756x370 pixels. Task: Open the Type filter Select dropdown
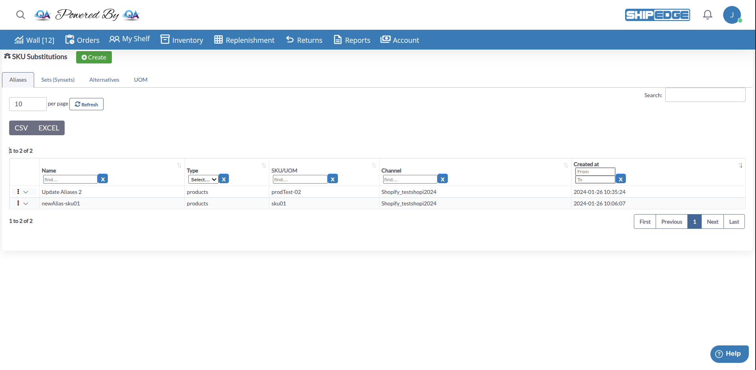pos(203,180)
